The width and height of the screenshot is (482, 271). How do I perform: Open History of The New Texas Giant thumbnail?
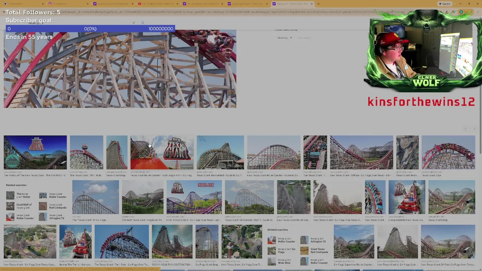pyautogui.click(x=35, y=152)
